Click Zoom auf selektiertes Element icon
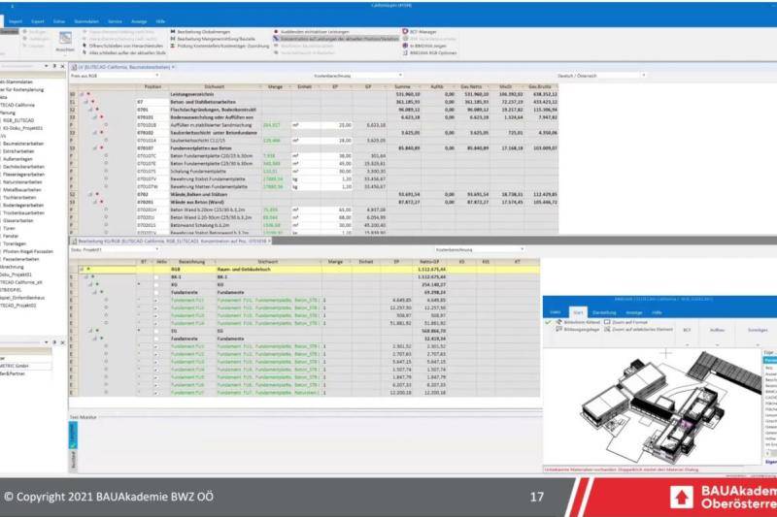777x517 pixels. (607, 329)
